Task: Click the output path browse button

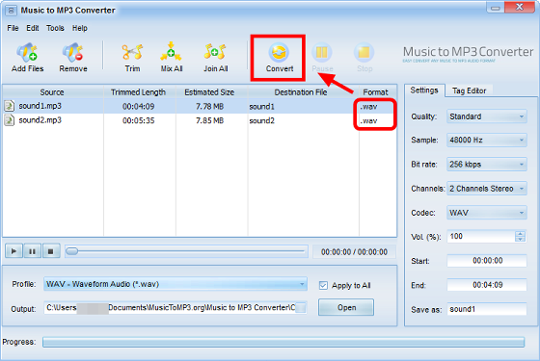Action: pos(301,308)
